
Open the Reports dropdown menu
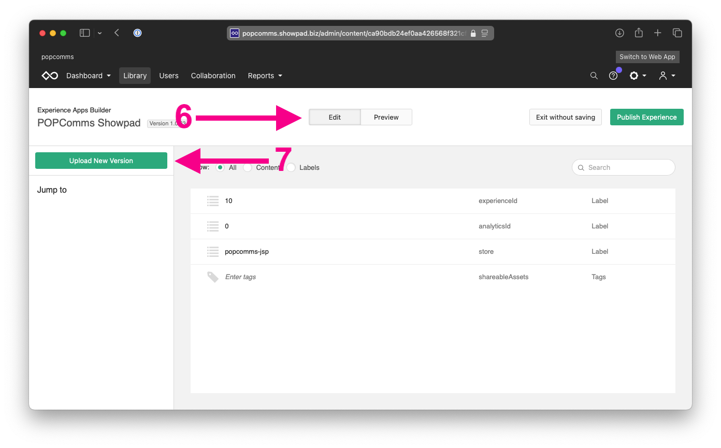(x=265, y=76)
